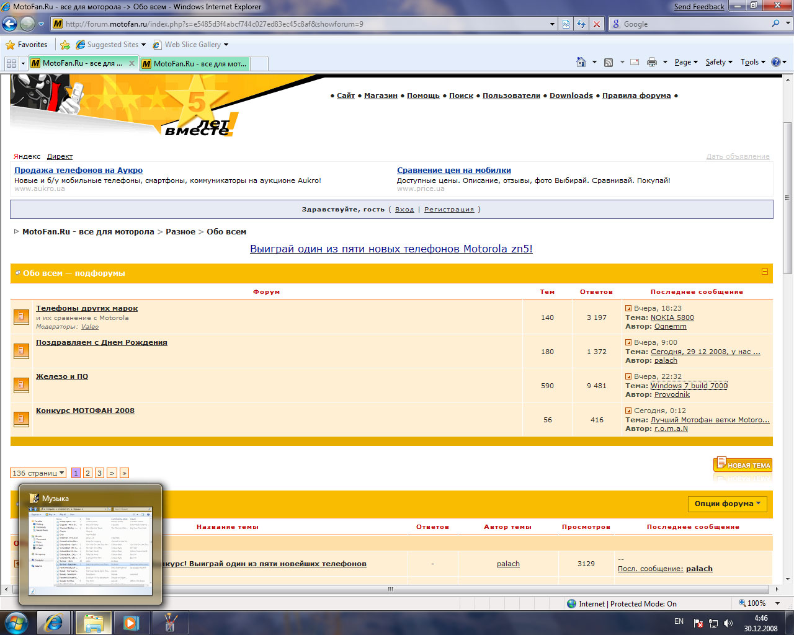Click the Google search magnifier icon
This screenshot has width=794, height=635.
click(x=775, y=24)
